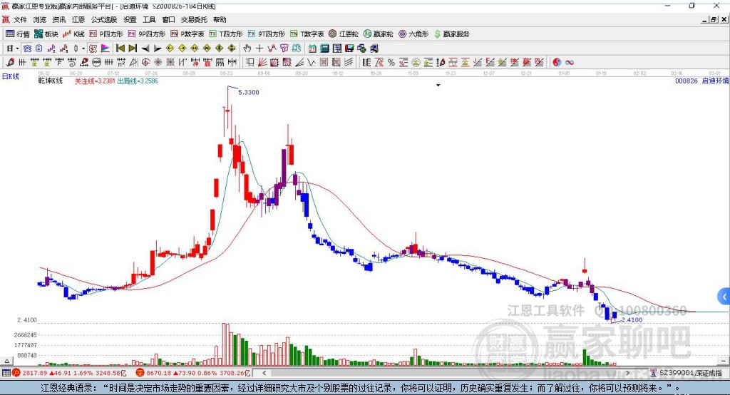Open the 9P四方形 tool
This screenshot has height=395, width=730.
[147, 34]
